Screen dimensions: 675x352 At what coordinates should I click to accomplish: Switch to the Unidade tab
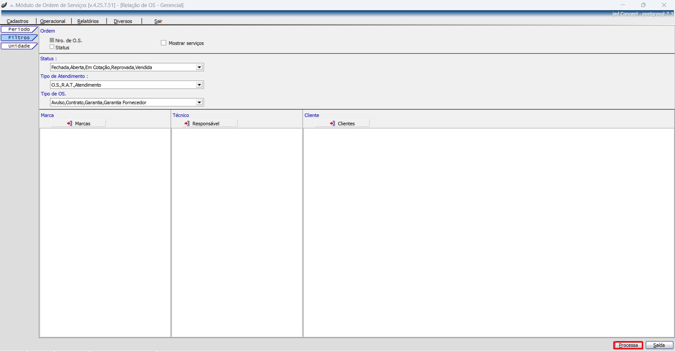tap(19, 46)
